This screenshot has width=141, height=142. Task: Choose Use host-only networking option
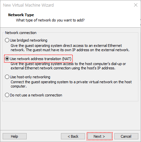(x=28, y=77)
